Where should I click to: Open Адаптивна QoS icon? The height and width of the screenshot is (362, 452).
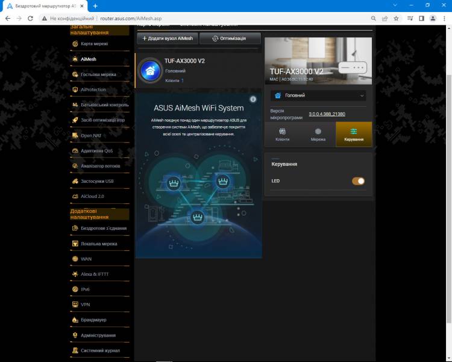[x=75, y=151]
